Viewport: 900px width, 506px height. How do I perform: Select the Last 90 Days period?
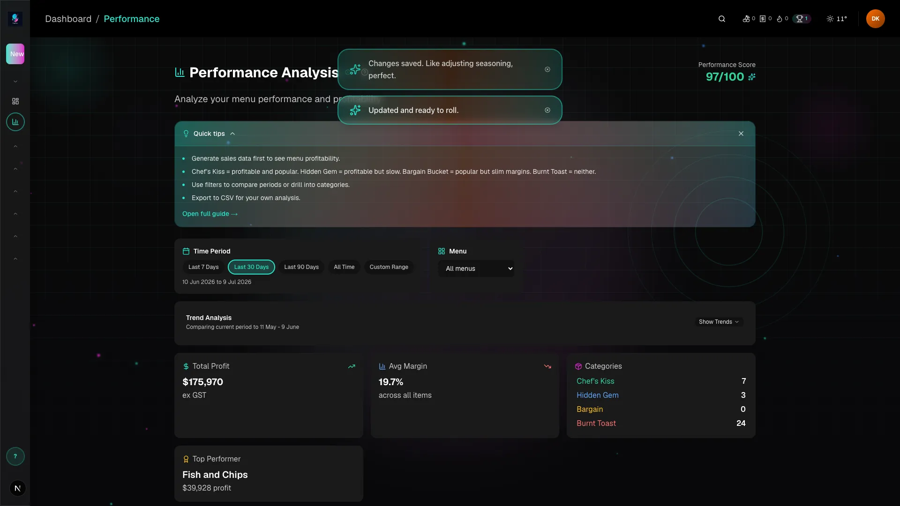pyautogui.click(x=301, y=267)
